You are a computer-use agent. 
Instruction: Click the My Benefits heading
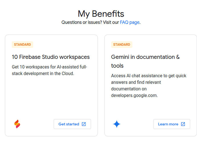pyautogui.click(x=101, y=14)
